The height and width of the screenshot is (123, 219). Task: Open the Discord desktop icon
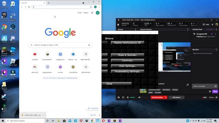pyautogui.click(x=13, y=39)
